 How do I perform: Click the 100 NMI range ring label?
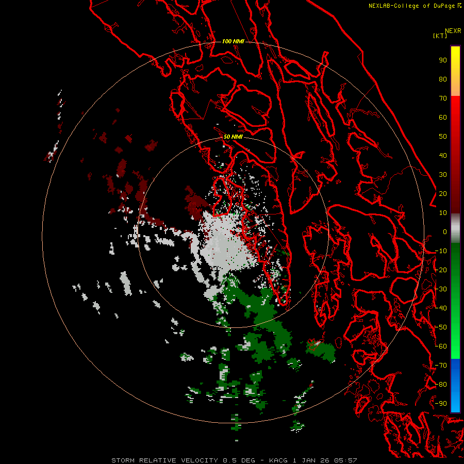click(233, 41)
